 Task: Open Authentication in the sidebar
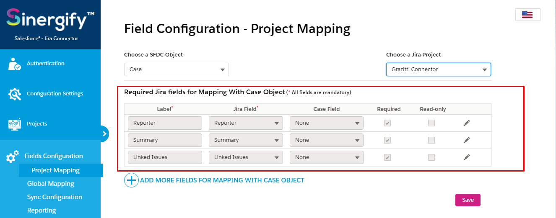pyautogui.click(x=46, y=64)
